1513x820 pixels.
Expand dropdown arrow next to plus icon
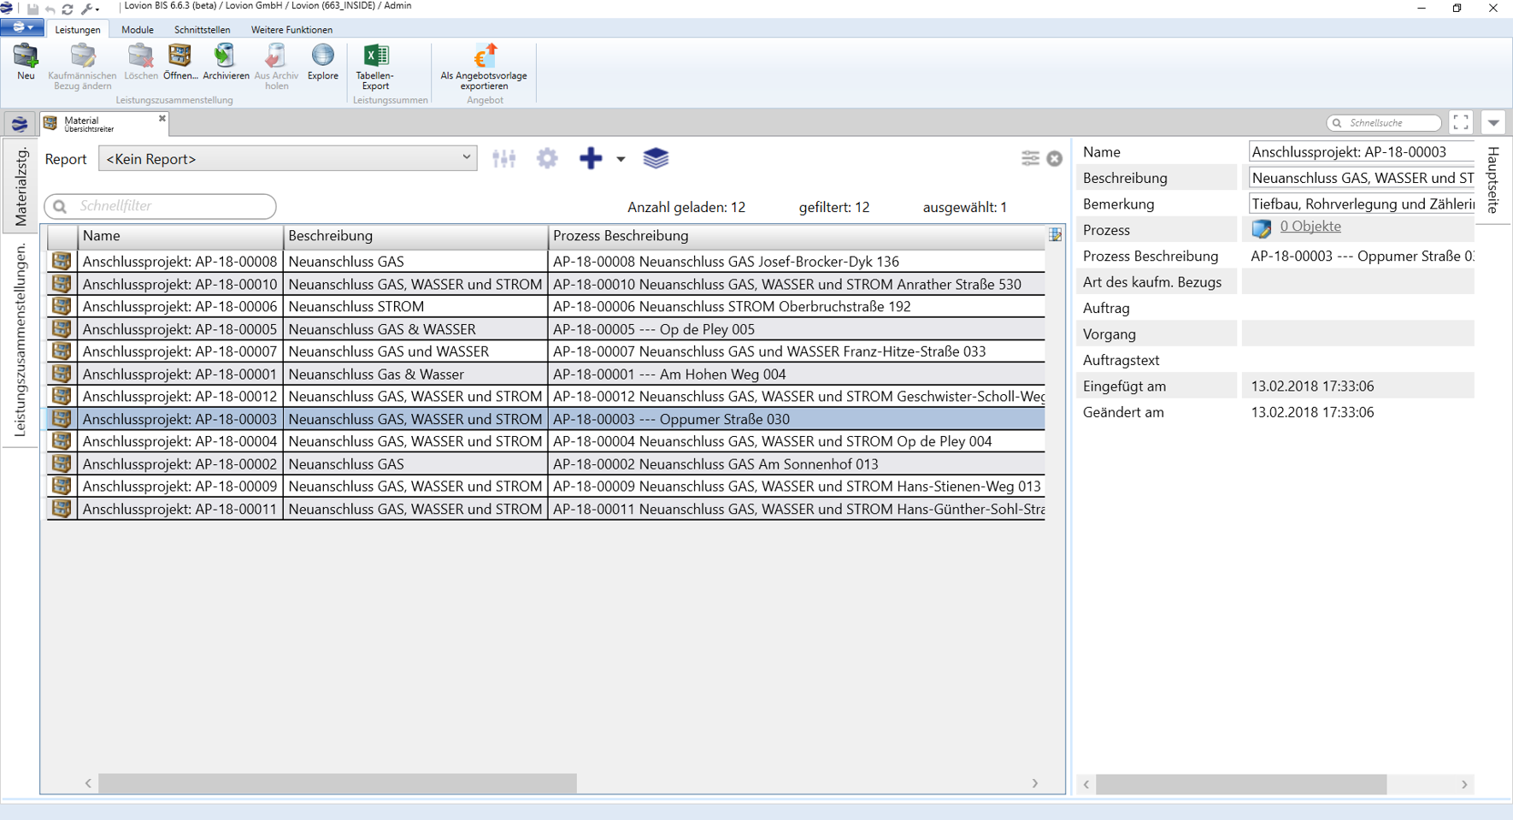pos(621,159)
